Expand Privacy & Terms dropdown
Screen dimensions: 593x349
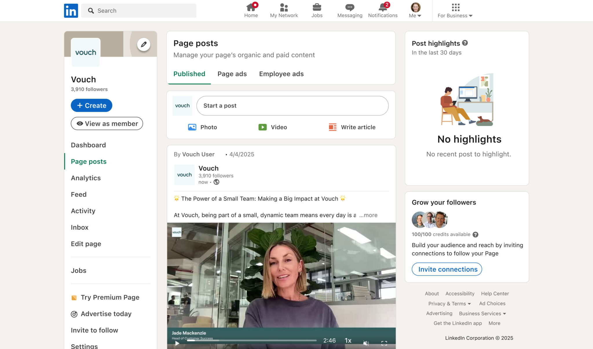tap(450, 304)
